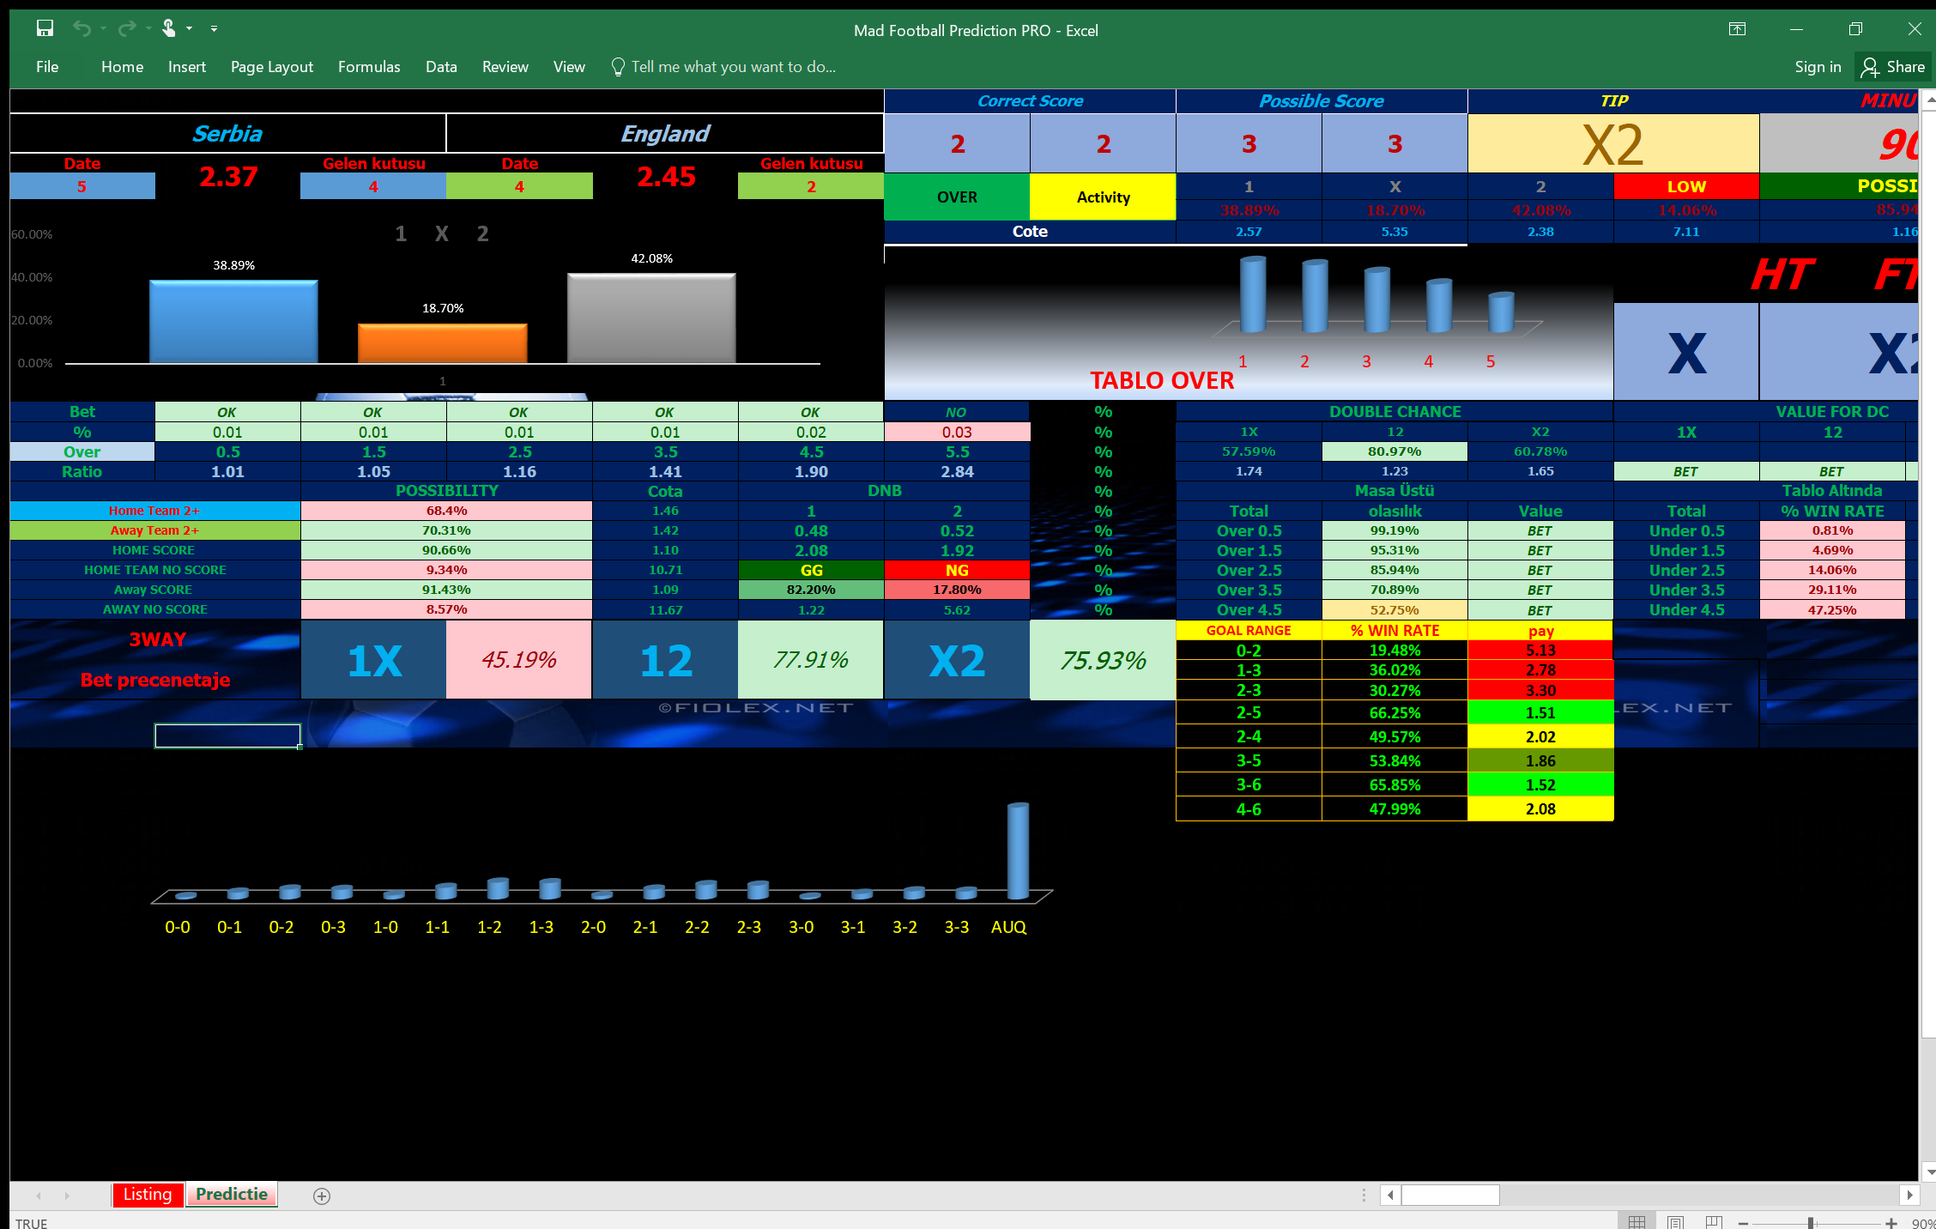Click the zoom slider handle
This screenshot has width=1936, height=1229.
1811,1223
